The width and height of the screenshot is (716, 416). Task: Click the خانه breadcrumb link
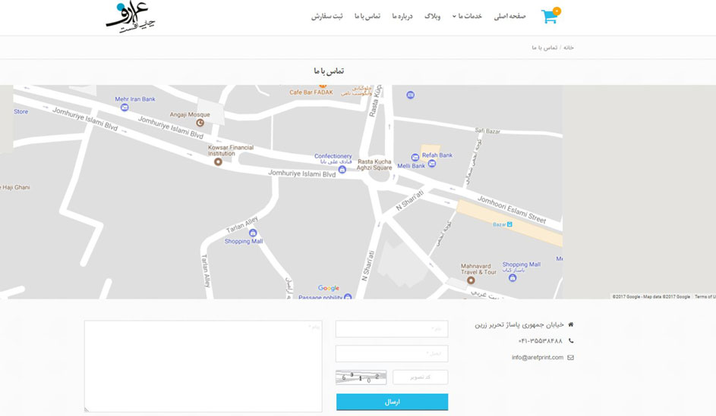(x=568, y=48)
